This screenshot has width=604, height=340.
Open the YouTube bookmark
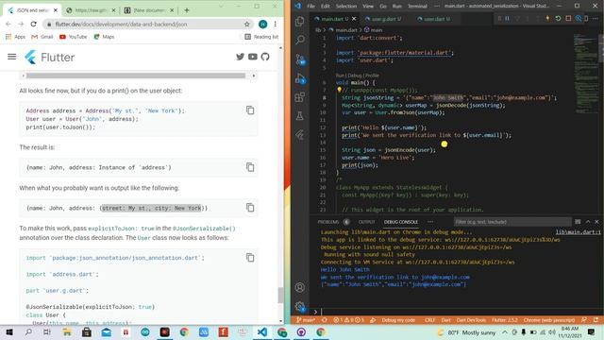[74, 37]
